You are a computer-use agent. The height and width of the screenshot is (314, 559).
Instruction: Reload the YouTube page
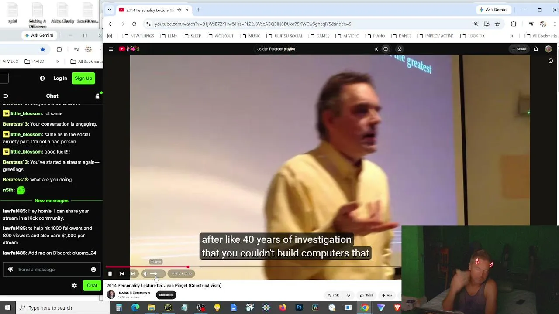(134, 24)
